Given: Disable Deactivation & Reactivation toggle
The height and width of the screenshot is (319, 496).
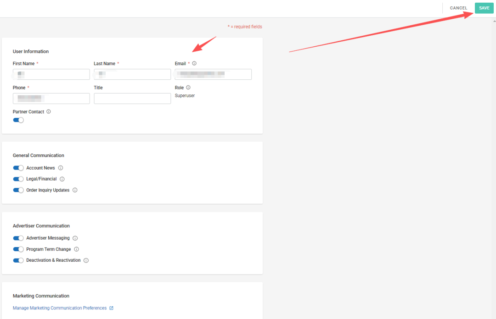Looking at the screenshot, I should 18,260.
